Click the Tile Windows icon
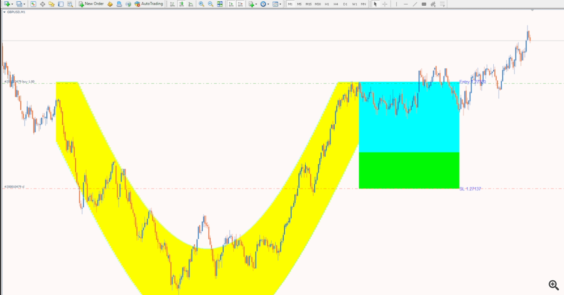This screenshot has width=564, height=295. [220, 4]
